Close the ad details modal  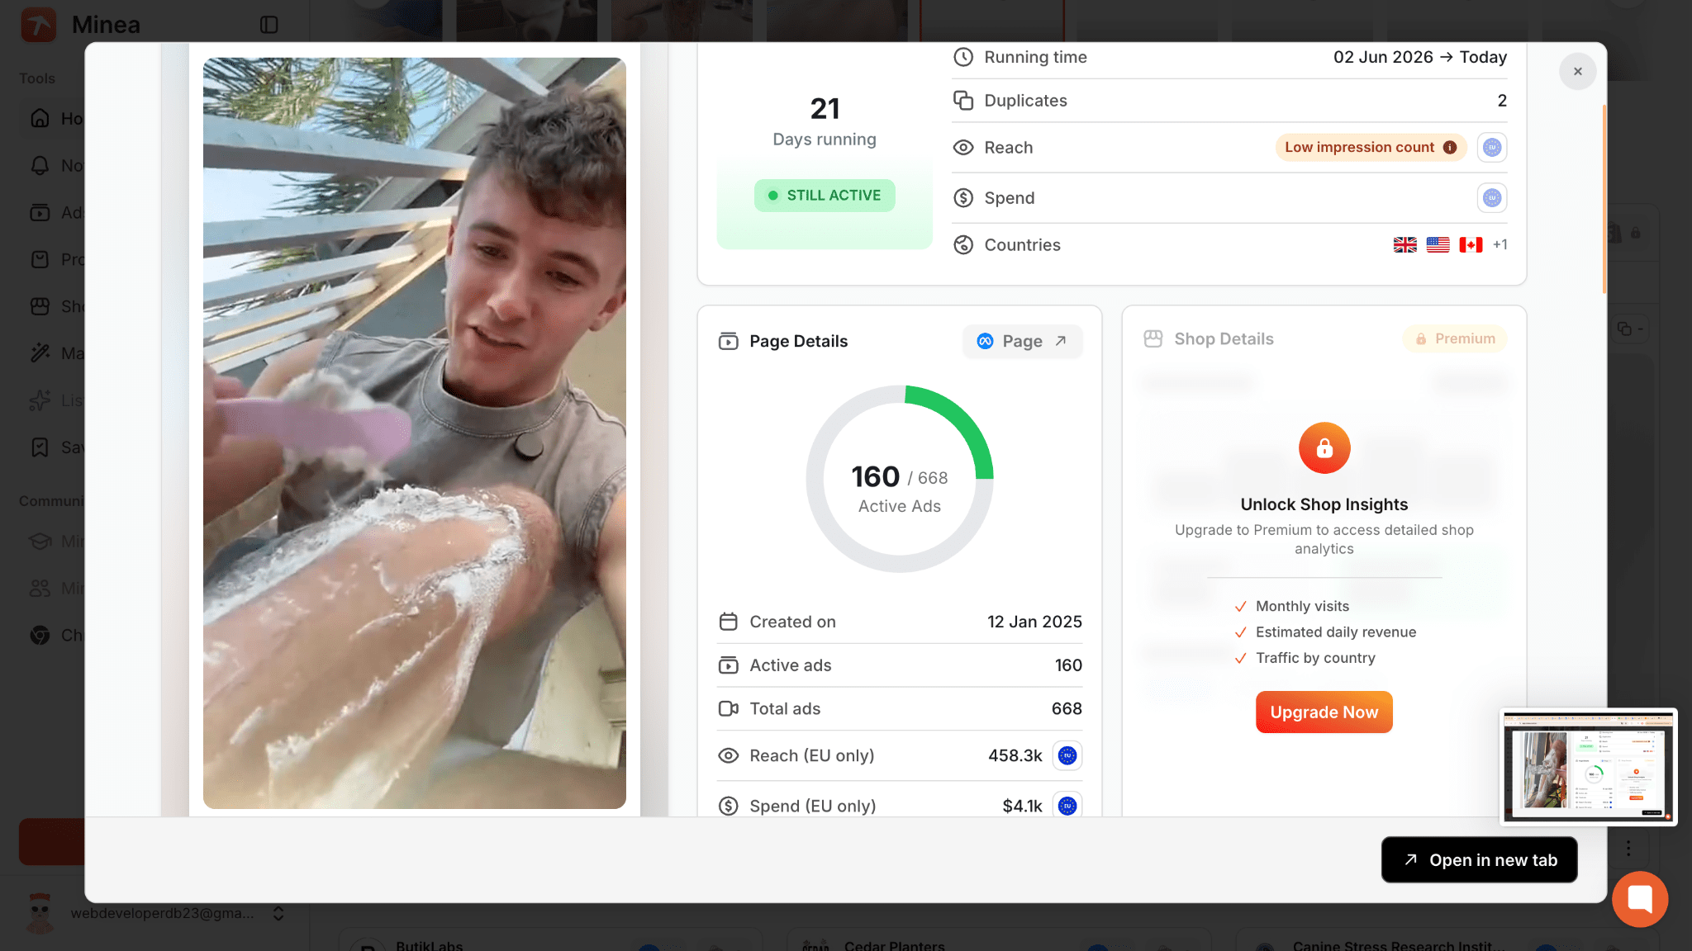click(x=1577, y=72)
